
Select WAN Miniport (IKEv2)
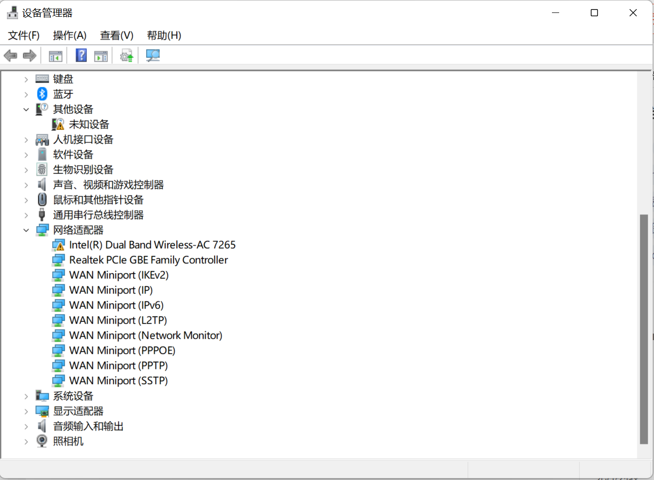tap(119, 275)
